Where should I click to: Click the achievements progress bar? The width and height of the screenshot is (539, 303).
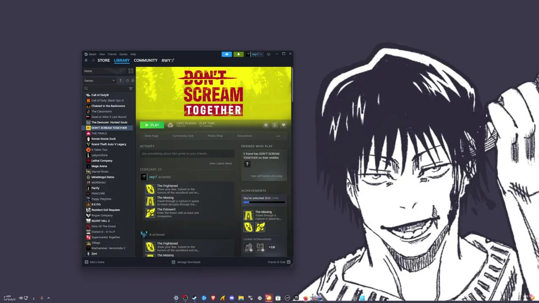[x=264, y=202]
